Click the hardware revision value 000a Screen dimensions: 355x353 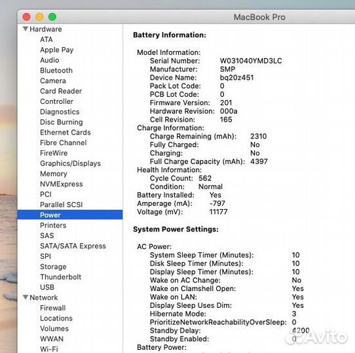click(229, 111)
